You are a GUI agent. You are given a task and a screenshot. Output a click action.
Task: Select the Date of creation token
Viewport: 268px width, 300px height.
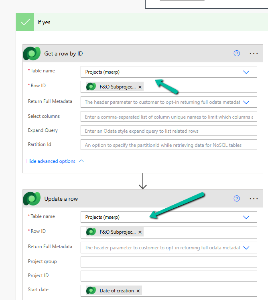(114, 291)
